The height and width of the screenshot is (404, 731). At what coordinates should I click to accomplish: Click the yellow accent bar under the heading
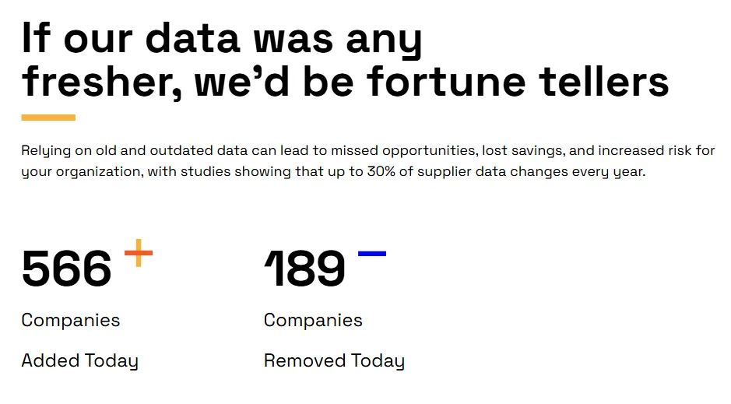coord(48,118)
